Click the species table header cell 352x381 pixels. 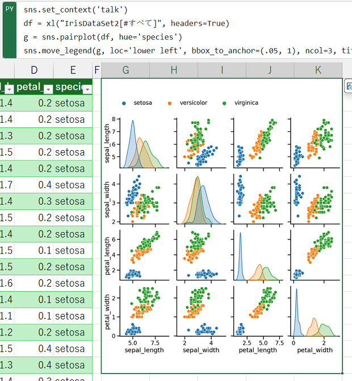73,87
